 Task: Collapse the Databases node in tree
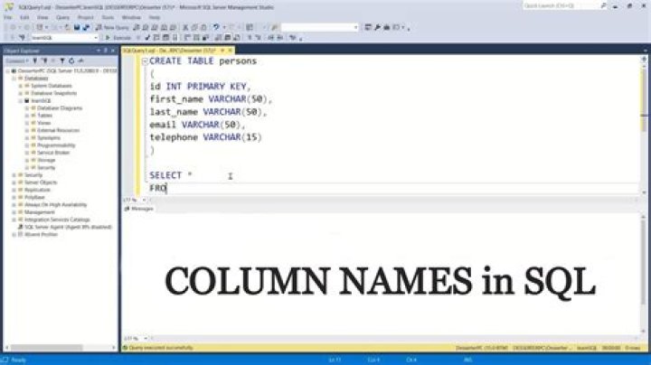click(x=14, y=79)
